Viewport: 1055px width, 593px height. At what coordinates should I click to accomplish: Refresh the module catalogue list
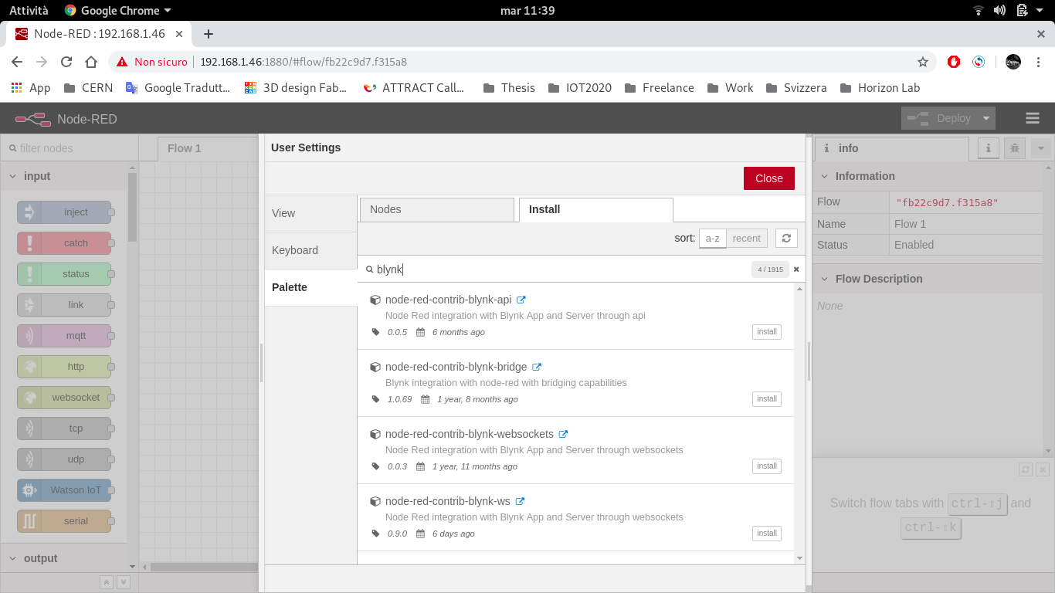point(786,239)
